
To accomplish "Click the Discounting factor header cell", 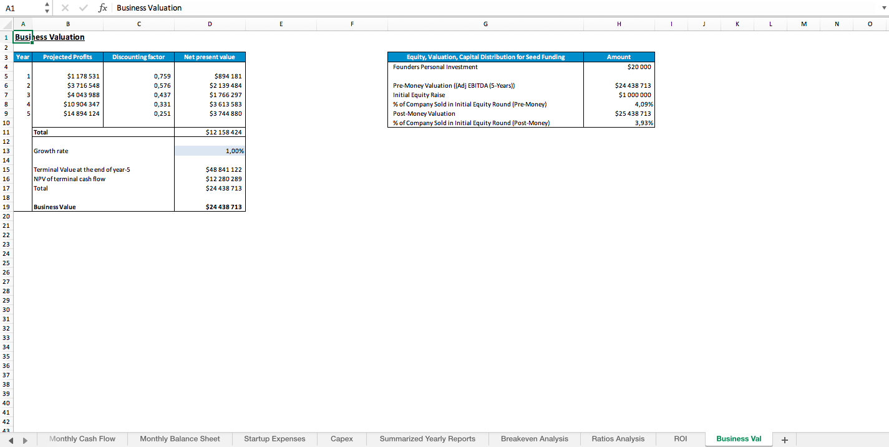I will click(x=138, y=57).
